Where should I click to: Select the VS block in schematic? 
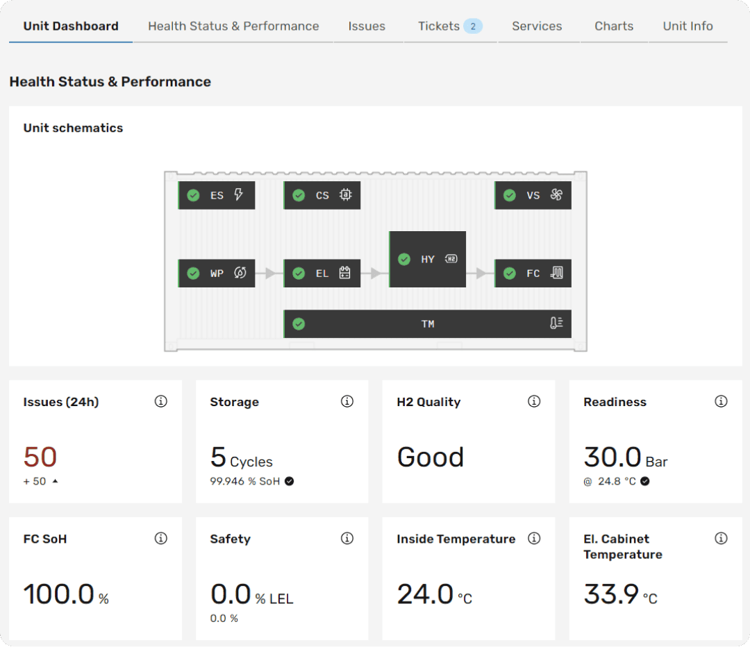coord(533,195)
